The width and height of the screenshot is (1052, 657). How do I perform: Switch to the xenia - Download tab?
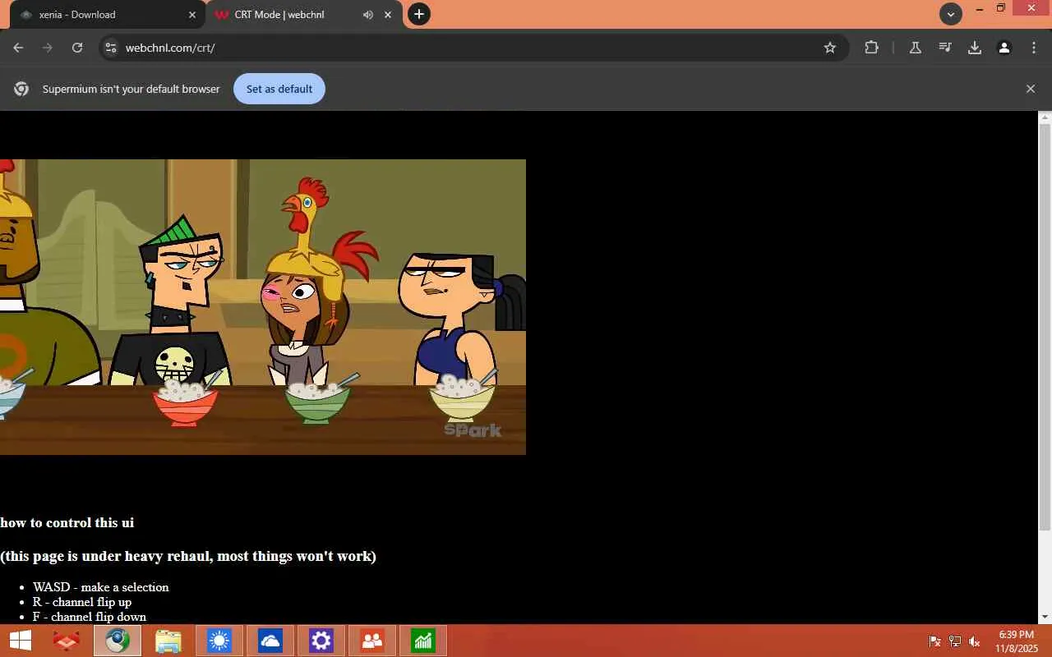tap(108, 15)
